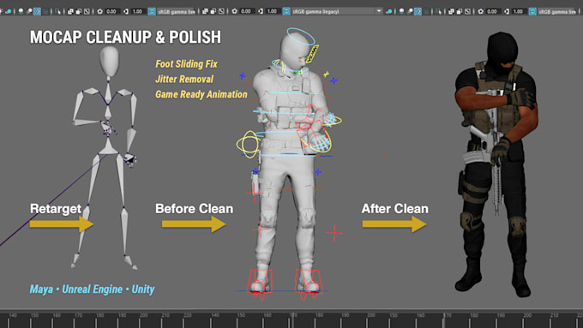Select the skeleton's oval head bone
The height and width of the screenshot is (328, 583).
coord(110,62)
